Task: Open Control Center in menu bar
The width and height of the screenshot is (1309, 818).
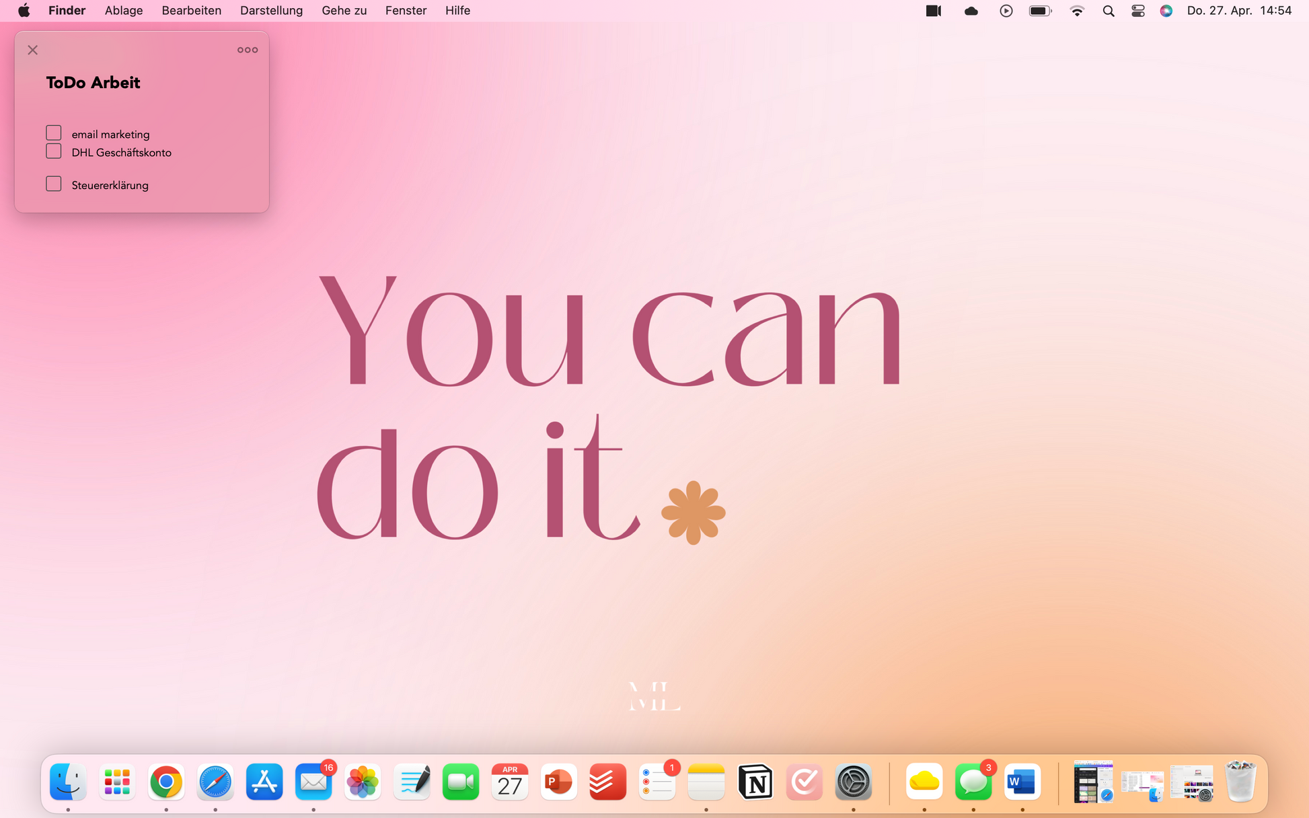Action: click(1137, 11)
